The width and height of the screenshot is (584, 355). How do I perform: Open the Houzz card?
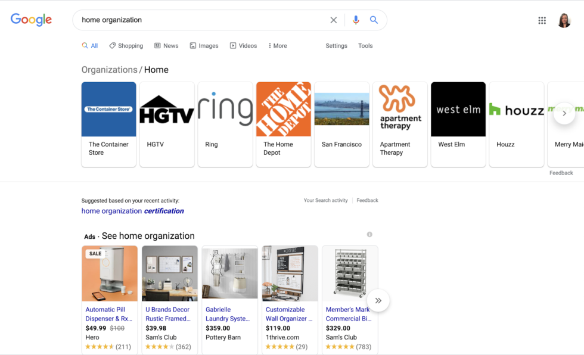[517, 124]
